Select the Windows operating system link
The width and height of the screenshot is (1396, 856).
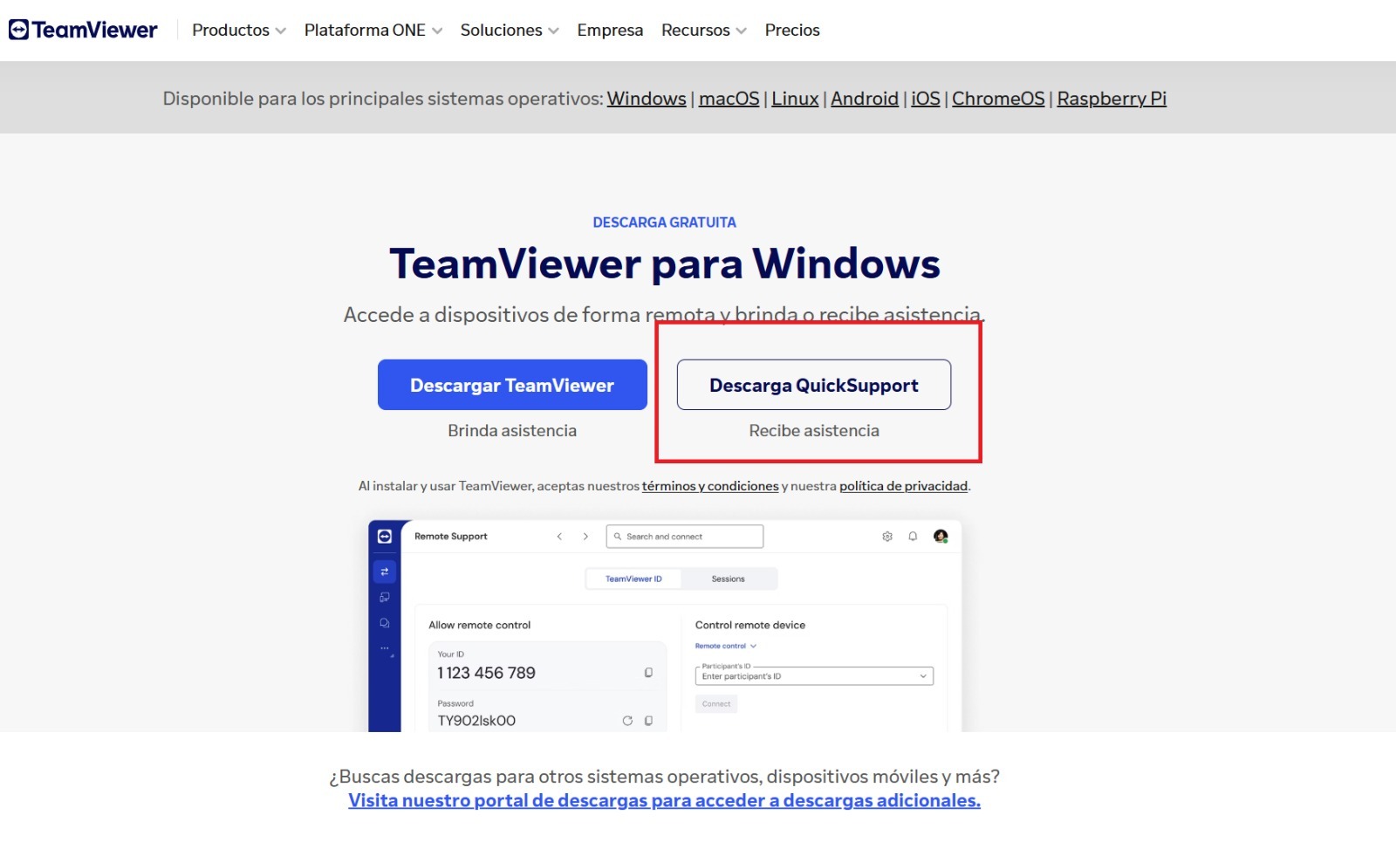pyautogui.click(x=647, y=99)
